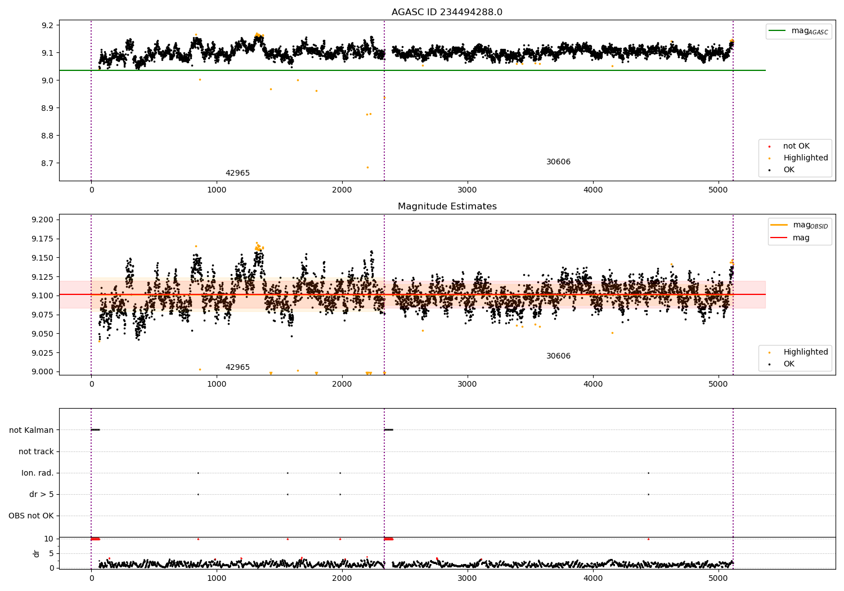Screen dimensions: 844x591
Task: Click the red "mag" legend line sample
Action: [779, 238]
